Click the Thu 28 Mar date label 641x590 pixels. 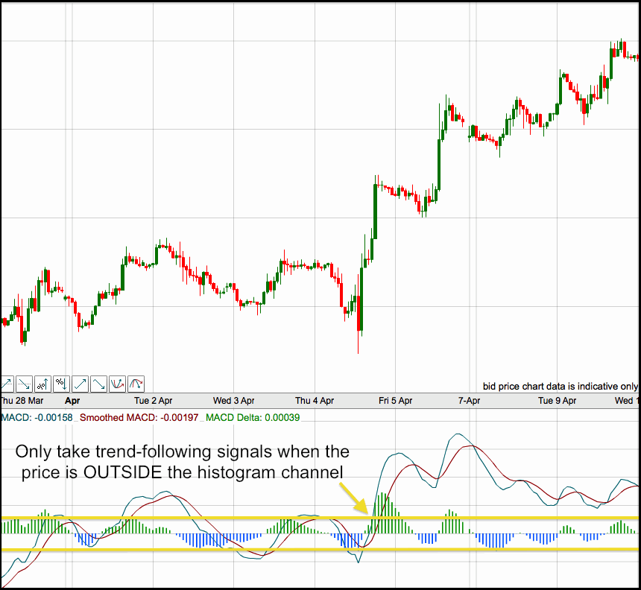pos(22,401)
